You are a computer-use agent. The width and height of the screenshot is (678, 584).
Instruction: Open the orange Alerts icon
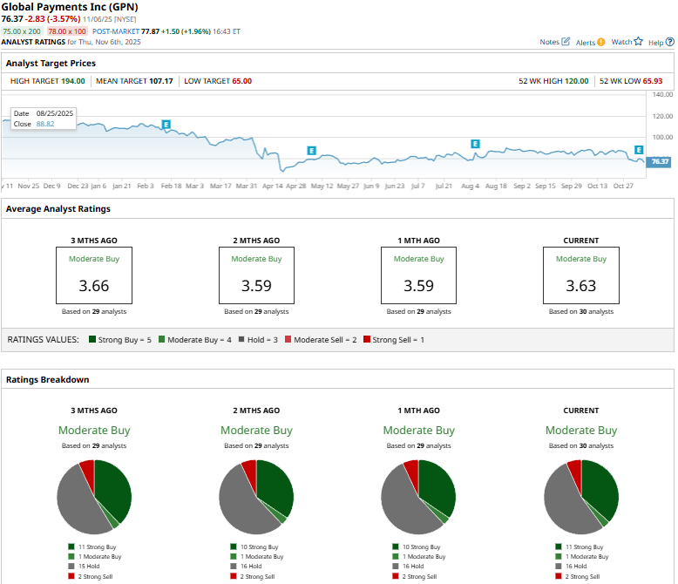(x=601, y=42)
